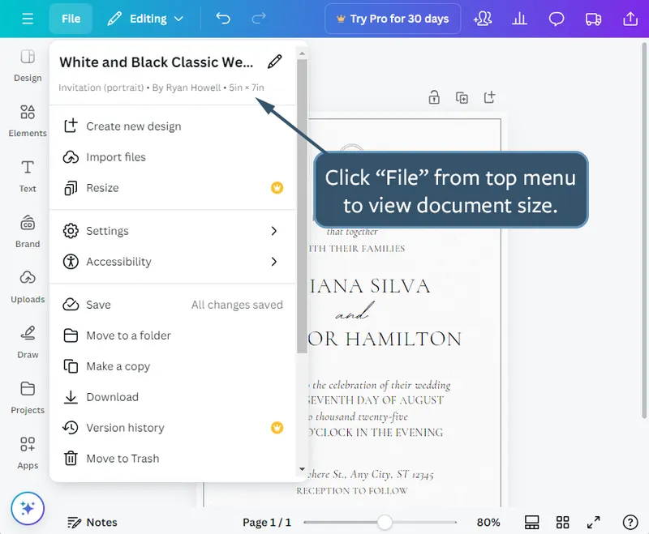Viewport: 649px width, 534px height.
Task: Add a new page with the add-page icon
Action: click(x=490, y=96)
